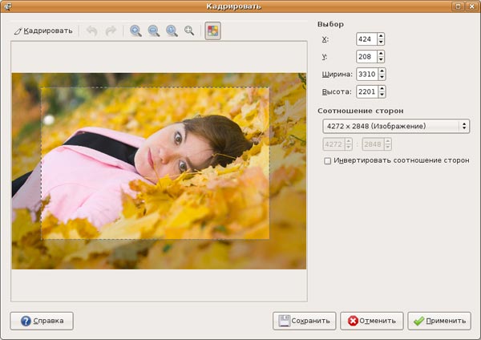This screenshot has width=481, height=340.
Task: Decrease the Y value with down arrow
Action: coord(381,60)
